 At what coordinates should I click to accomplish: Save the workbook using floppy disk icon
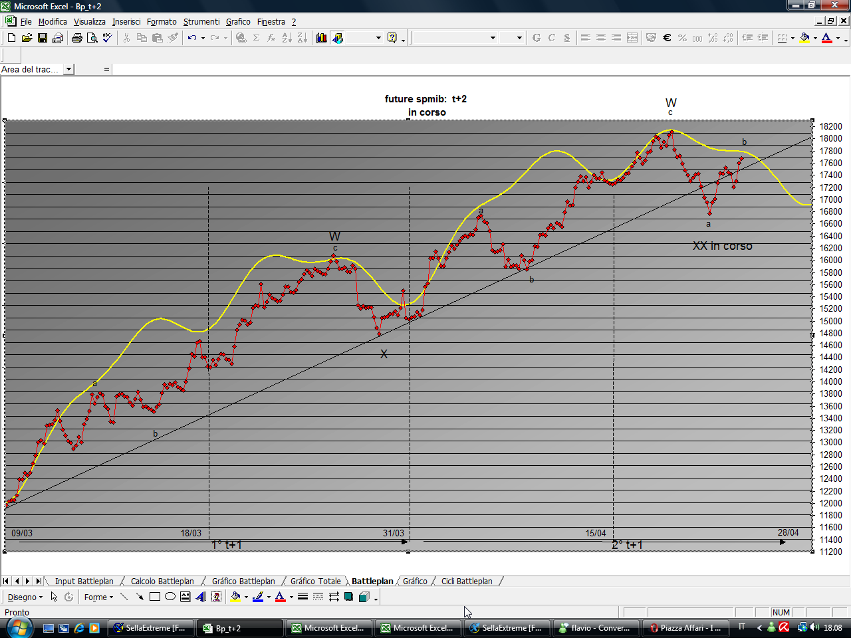point(42,38)
